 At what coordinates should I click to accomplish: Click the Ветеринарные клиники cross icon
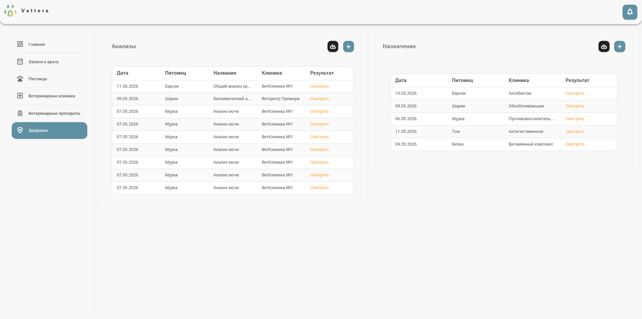tap(20, 96)
